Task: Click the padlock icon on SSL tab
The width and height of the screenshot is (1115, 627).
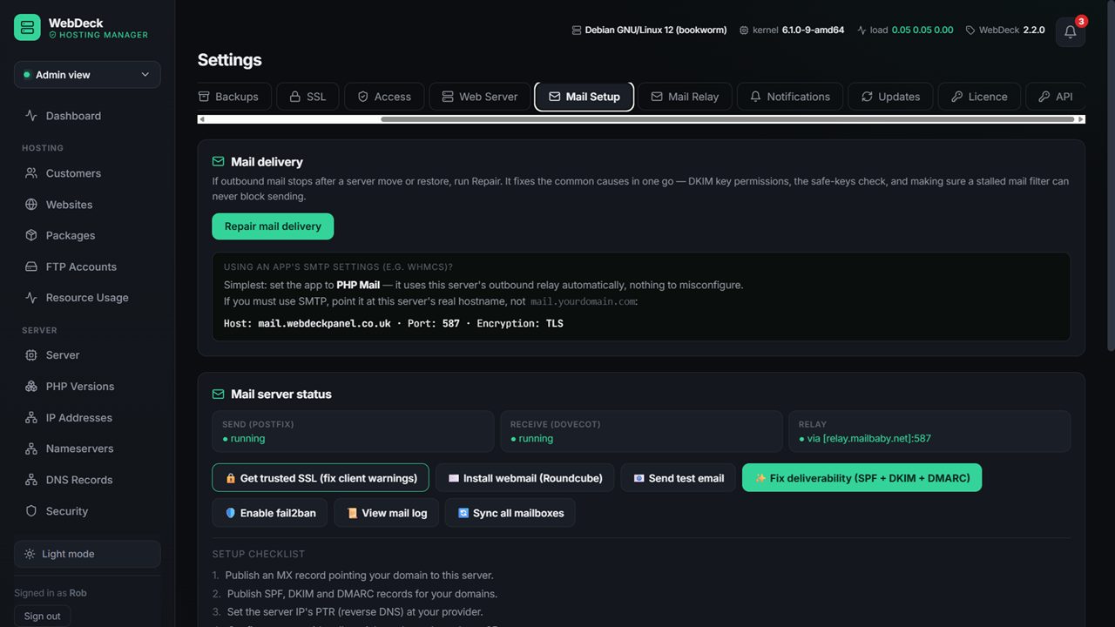Action: (x=295, y=97)
